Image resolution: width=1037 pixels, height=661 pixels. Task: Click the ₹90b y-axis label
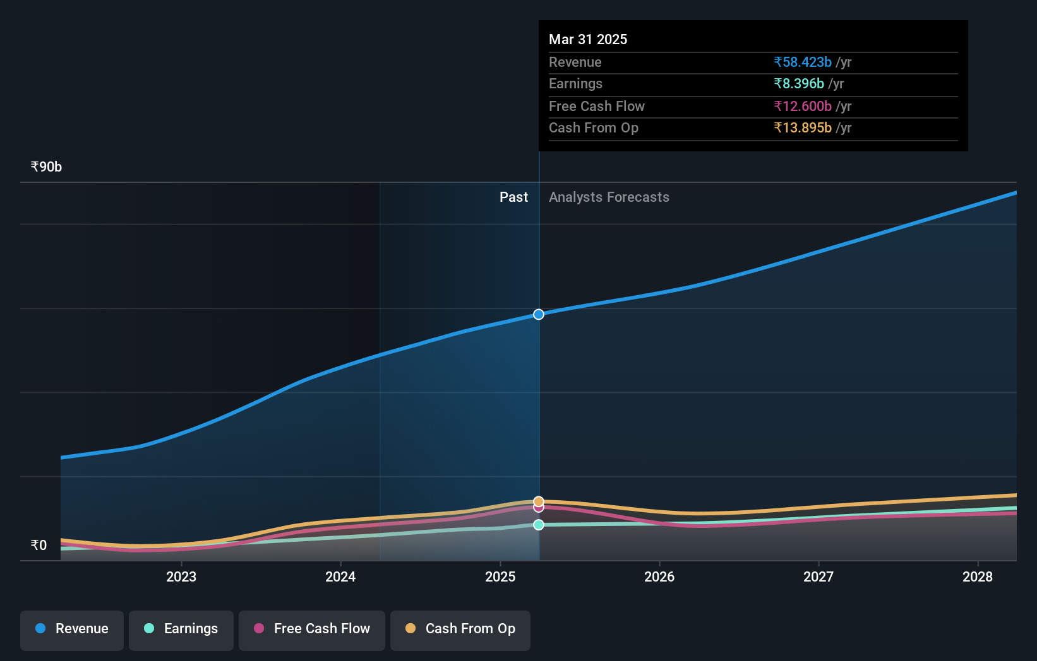(x=46, y=167)
